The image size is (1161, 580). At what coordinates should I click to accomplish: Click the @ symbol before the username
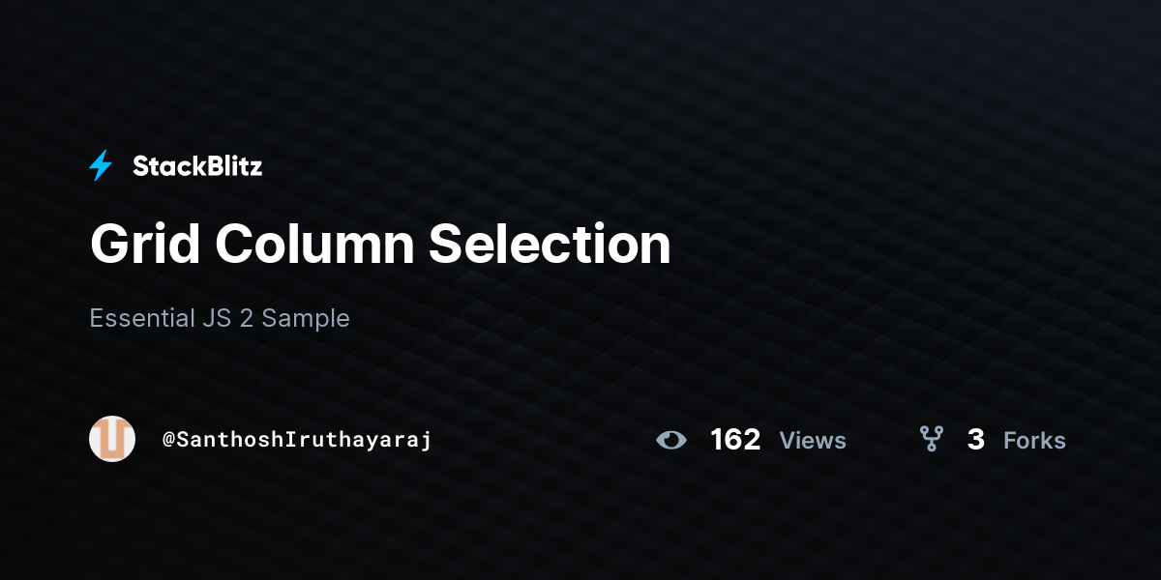pos(168,440)
